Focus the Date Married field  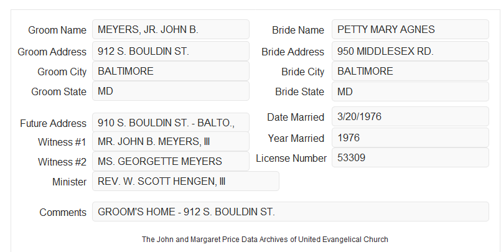(x=410, y=116)
